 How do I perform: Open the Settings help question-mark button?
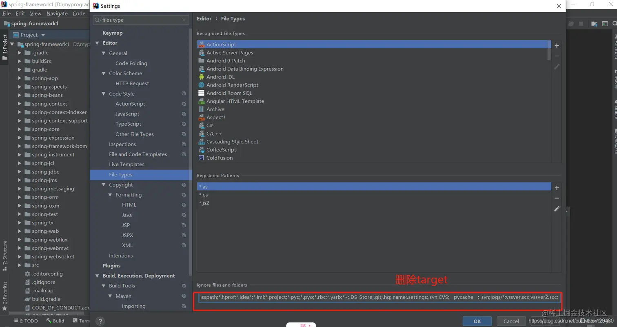click(x=99, y=321)
